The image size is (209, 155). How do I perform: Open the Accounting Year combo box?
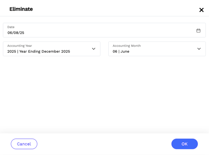click(52, 49)
